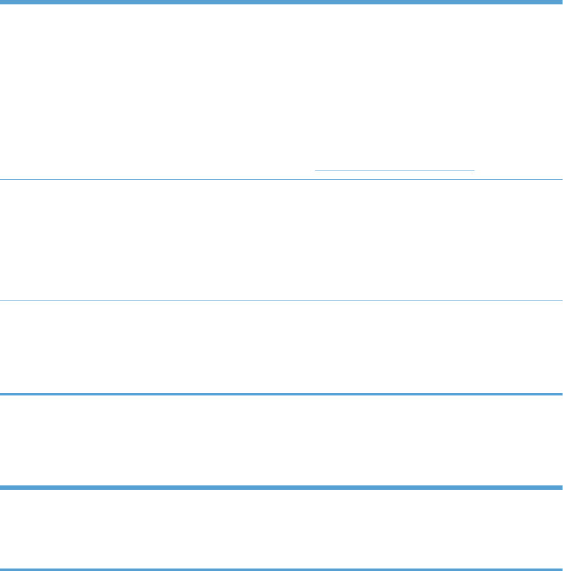
Task: Click the empty section above the bottom border
Action: coord(281,528)
